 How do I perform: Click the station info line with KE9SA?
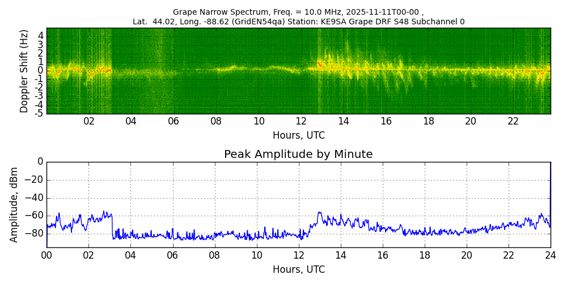[298, 22]
